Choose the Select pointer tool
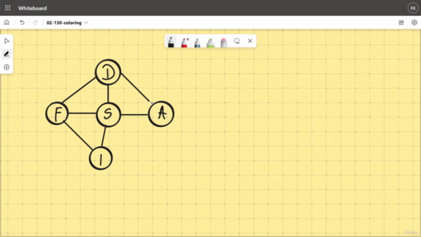The image size is (421, 237). (7, 41)
